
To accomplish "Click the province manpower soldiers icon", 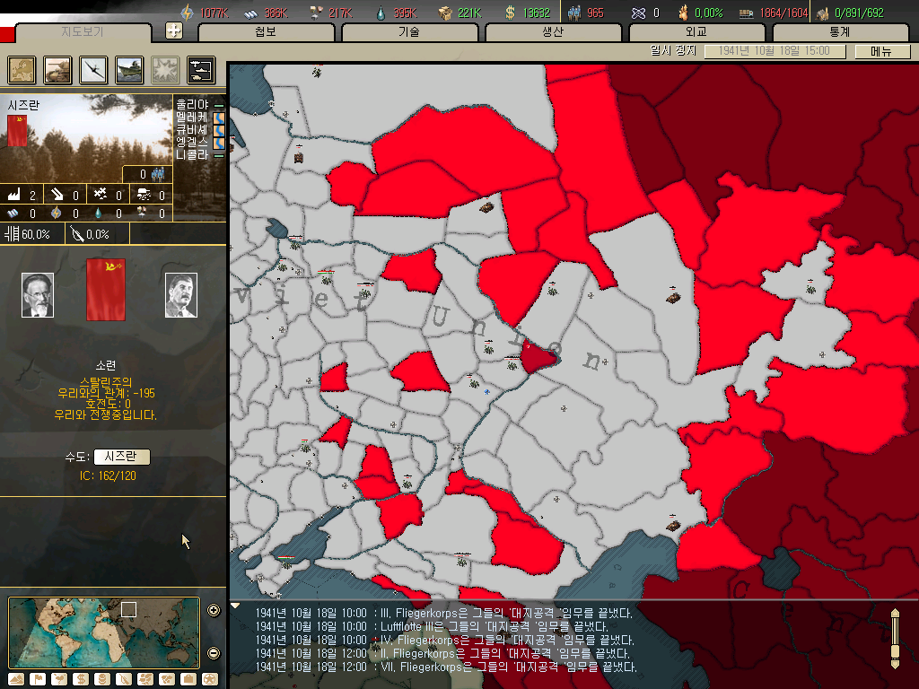I will 158,174.
